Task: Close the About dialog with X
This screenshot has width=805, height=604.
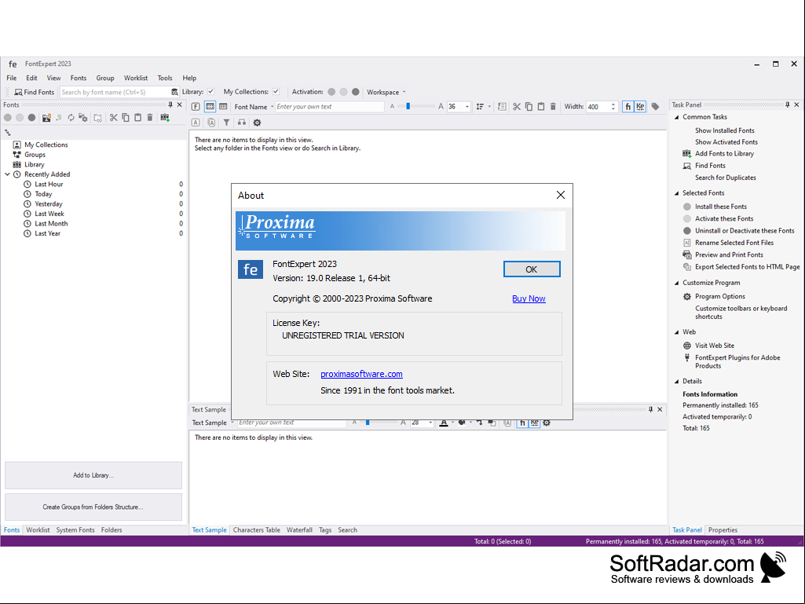Action: tap(561, 195)
